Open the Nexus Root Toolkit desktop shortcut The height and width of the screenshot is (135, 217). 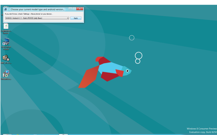pyautogui.click(x=6, y=44)
